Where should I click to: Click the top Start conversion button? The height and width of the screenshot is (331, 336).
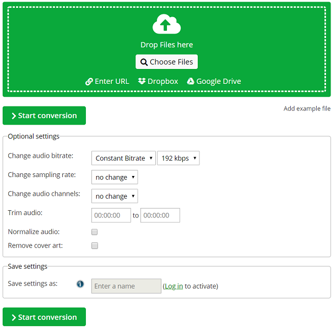pyautogui.click(x=44, y=115)
